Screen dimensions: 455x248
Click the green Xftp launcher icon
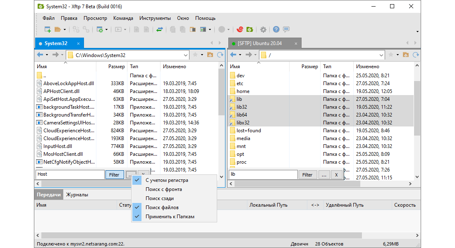(249, 29)
